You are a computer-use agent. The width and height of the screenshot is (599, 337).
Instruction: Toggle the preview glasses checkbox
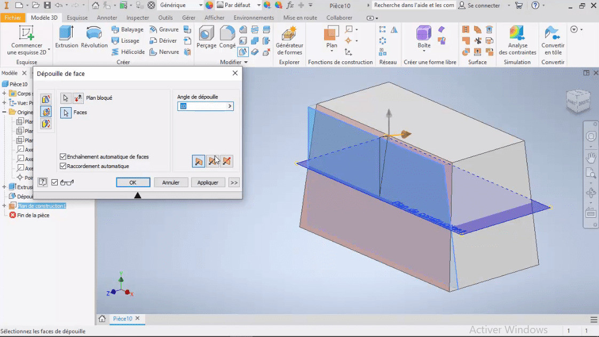point(54,182)
